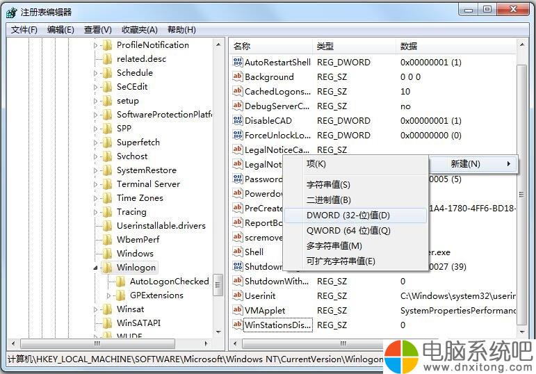Click the Tracing folder icon

(107, 212)
